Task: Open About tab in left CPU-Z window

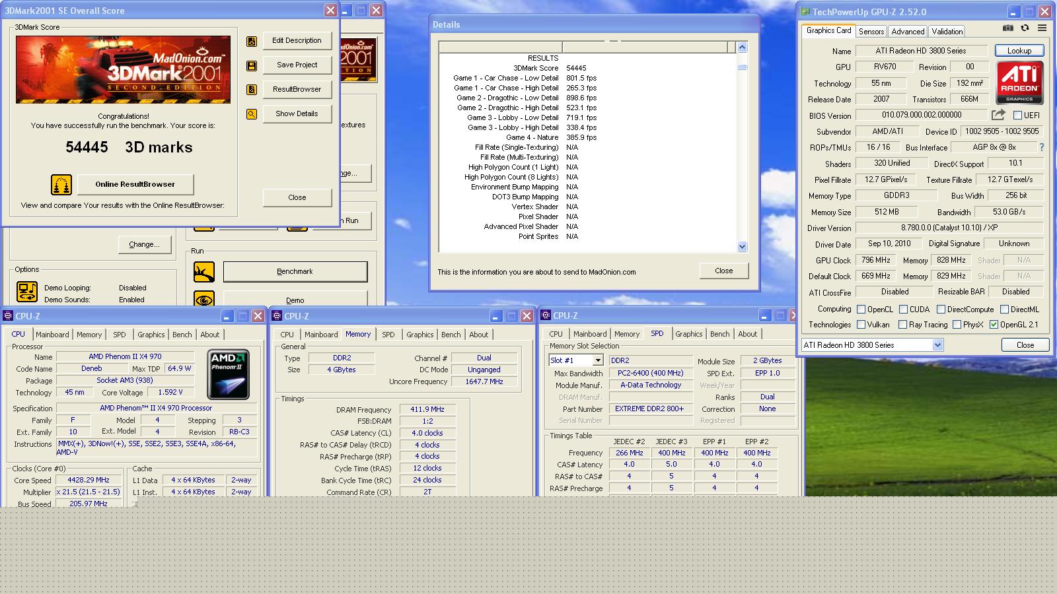Action: (x=210, y=335)
